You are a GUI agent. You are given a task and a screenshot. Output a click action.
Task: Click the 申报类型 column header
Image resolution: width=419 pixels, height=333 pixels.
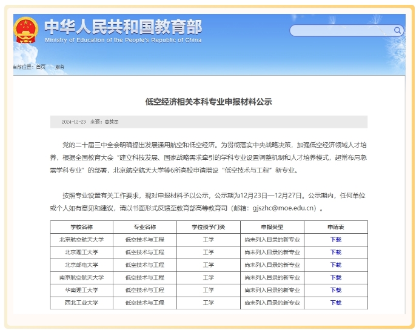pos(272,227)
